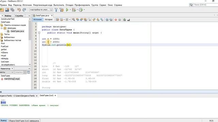Close the DataTypes.java editor tab
This screenshot has height=122, width=218.
(x=52, y=16)
